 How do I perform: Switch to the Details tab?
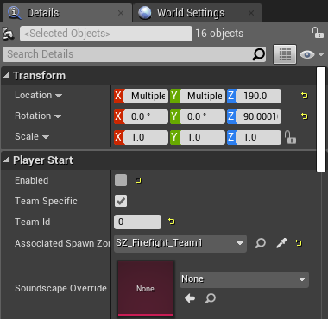[66, 13]
